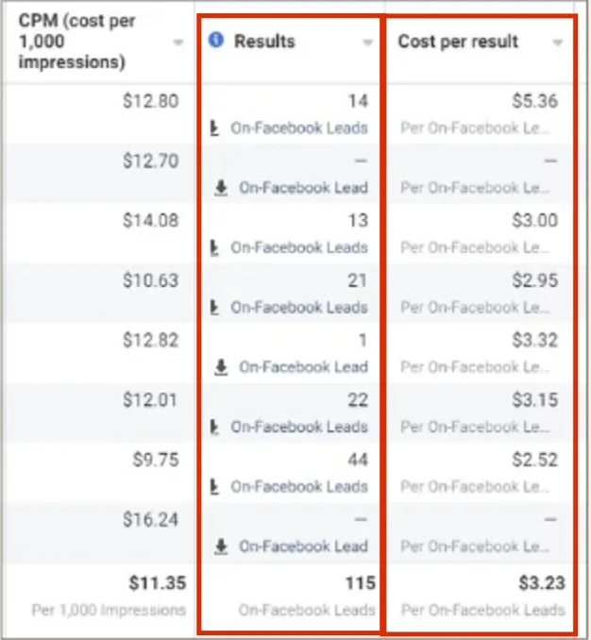Screen dimensions: 591x640
Task: Click the download icon under the 1 result
Action: [221, 367]
